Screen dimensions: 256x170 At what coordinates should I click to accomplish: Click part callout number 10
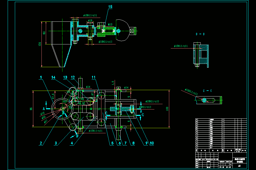pos(152,143)
